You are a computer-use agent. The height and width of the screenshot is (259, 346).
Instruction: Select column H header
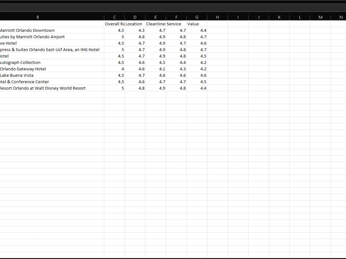pyautogui.click(x=217, y=17)
